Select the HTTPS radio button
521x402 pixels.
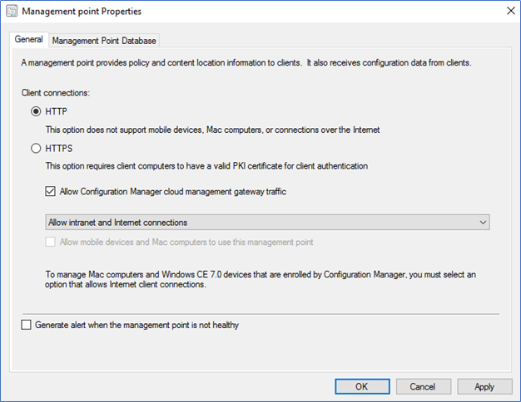point(36,148)
